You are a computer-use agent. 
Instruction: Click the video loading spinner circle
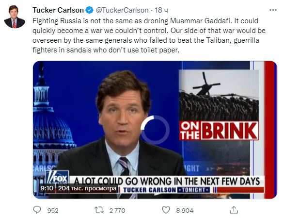[x=155, y=130]
